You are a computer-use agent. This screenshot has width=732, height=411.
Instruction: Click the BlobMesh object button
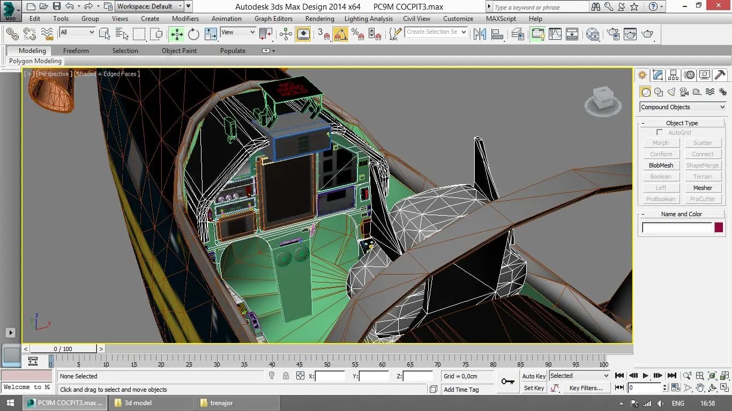(661, 165)
